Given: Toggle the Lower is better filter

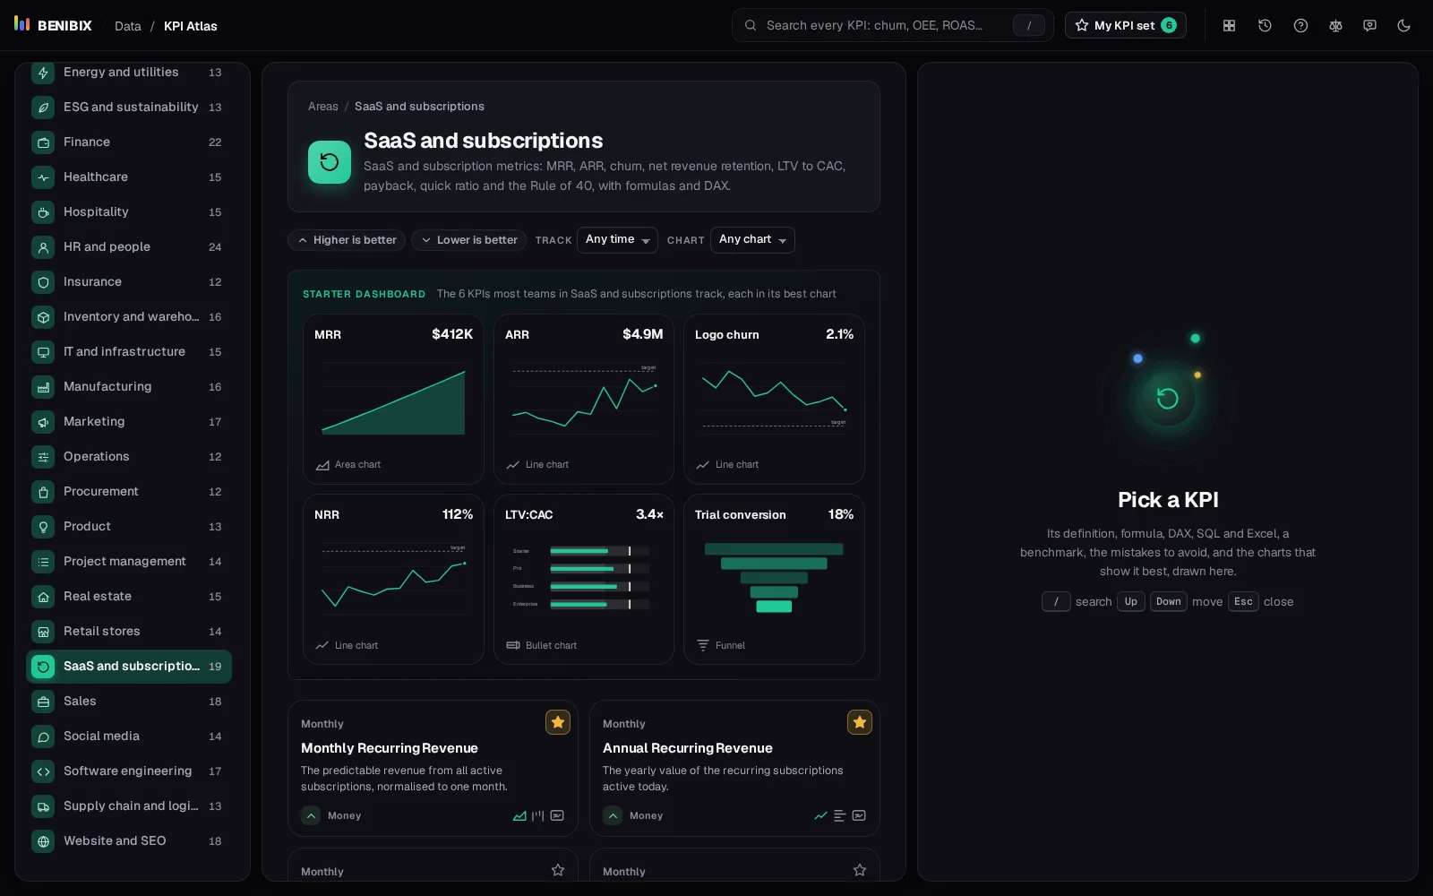Looking at the screenshot, I should click(x=469, y=240).
